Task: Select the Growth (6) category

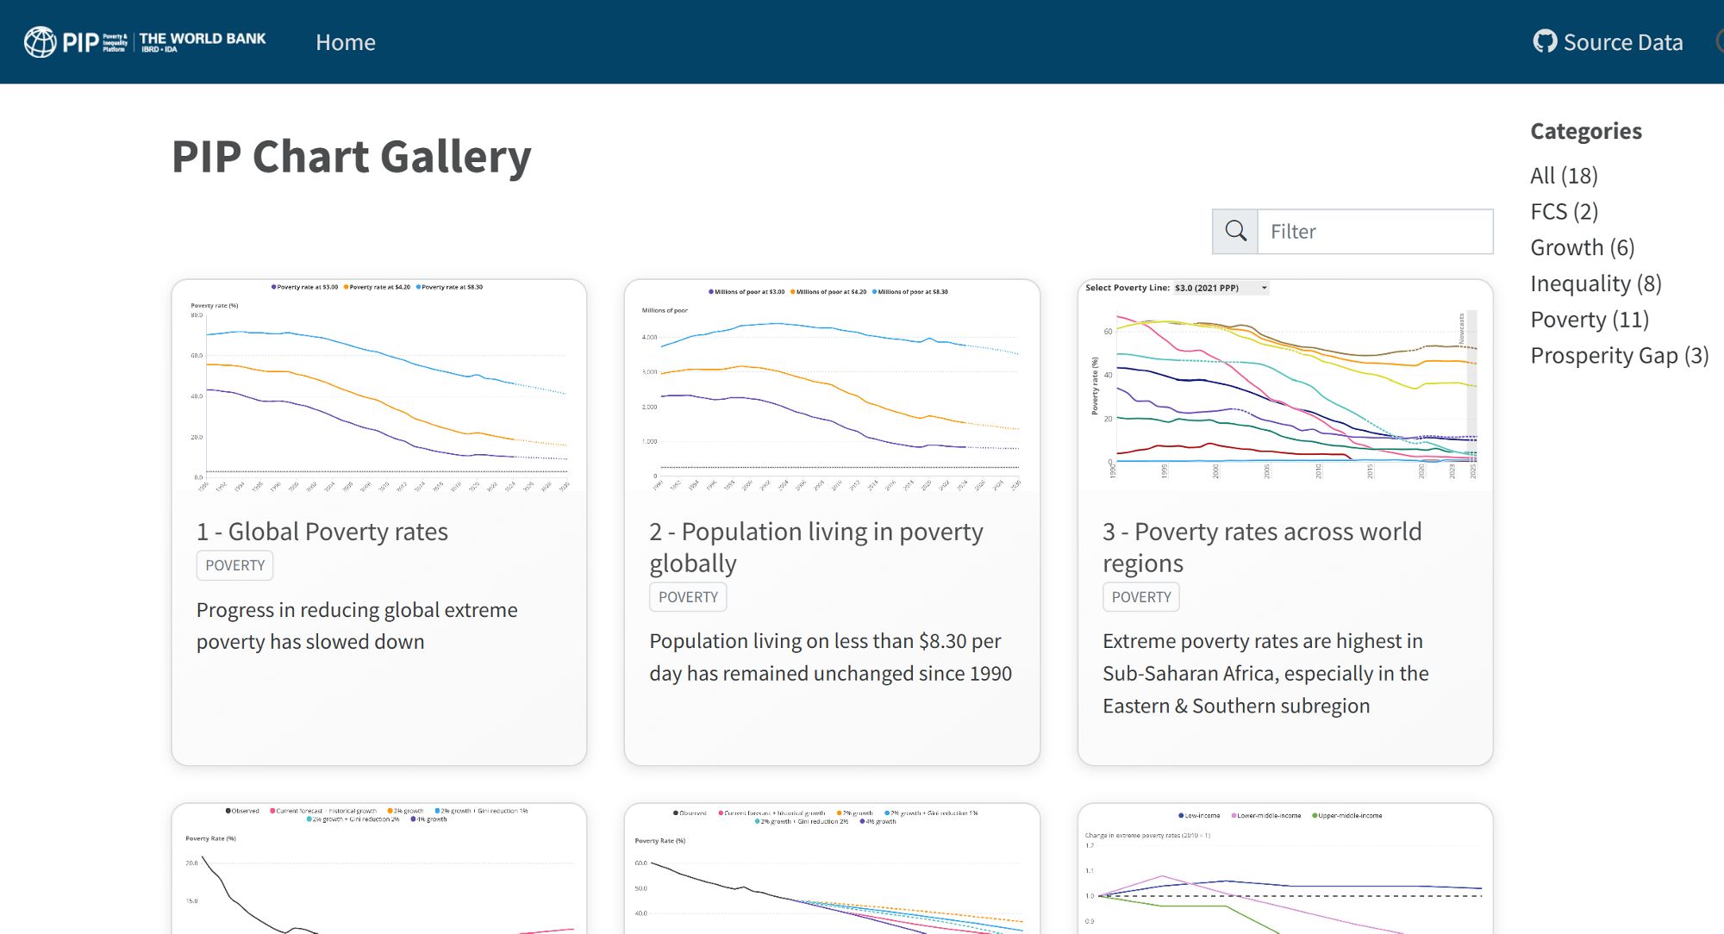Action: click(1582, 248)
